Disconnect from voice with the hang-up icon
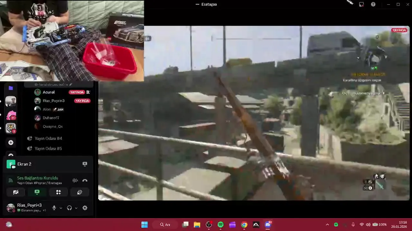This screenshot has height=231, width=412. (x=85, y=180)
